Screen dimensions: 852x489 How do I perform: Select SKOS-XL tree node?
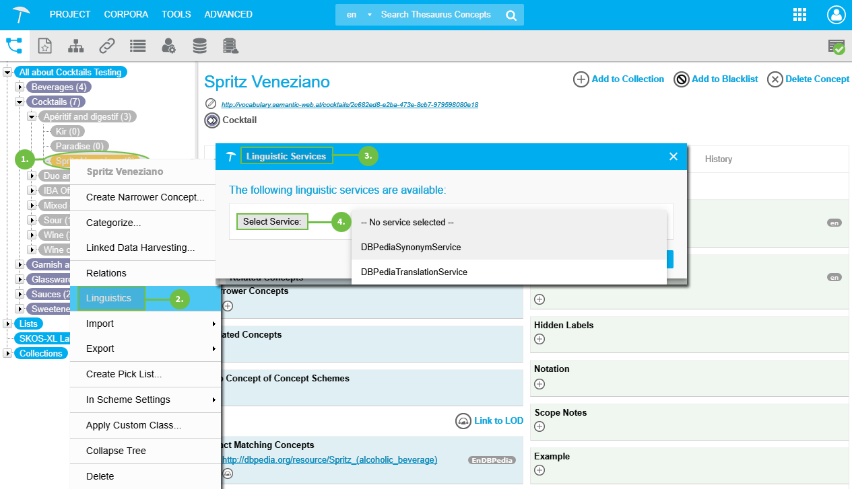pos(41,338)
